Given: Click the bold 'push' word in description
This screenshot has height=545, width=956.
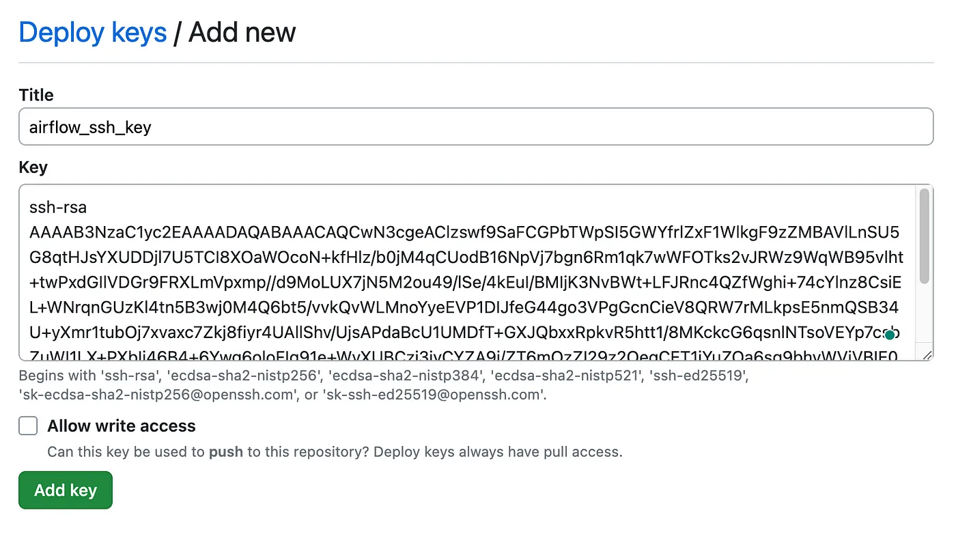Looking at the screenshot, I should pyautogui.click(x=226, y=452).
